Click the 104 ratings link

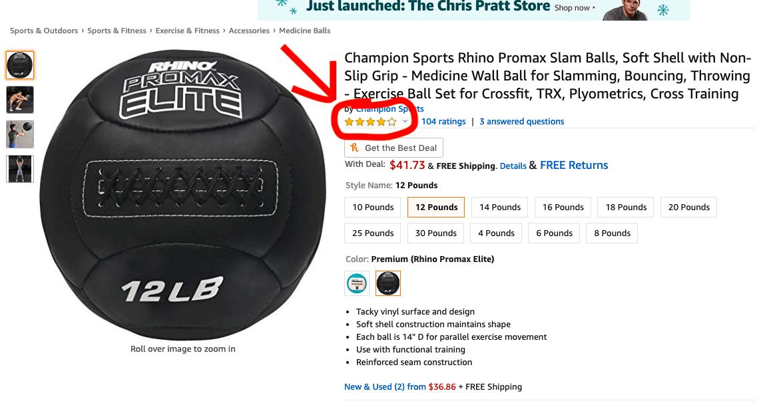pos(443,122)
